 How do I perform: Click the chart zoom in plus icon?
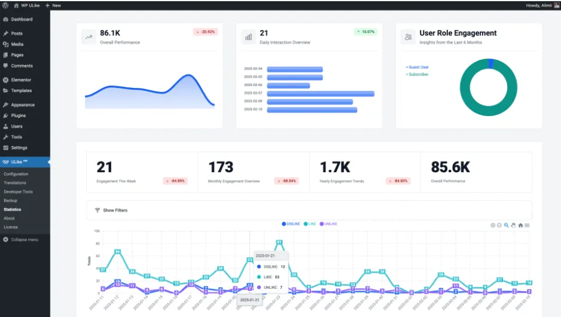pyautogui.click(x=493, y=225)
